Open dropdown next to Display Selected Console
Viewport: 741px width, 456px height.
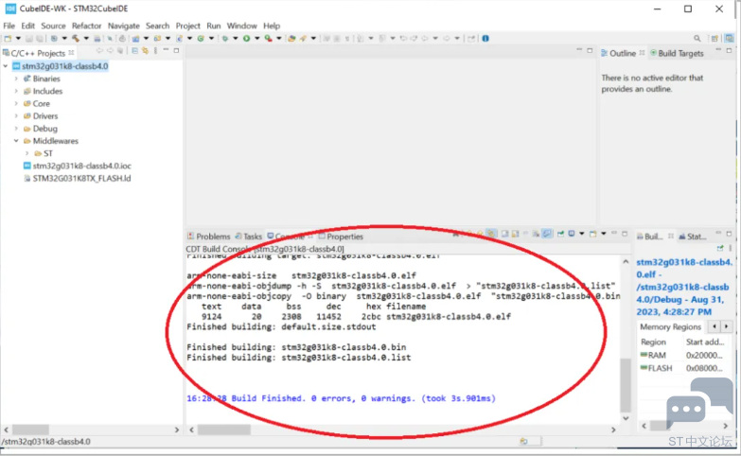coord(582,234)
